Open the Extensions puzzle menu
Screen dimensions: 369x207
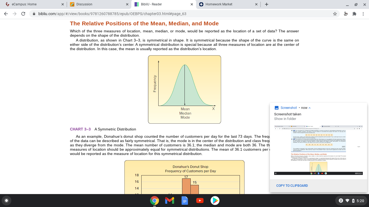tap(354, 14)
